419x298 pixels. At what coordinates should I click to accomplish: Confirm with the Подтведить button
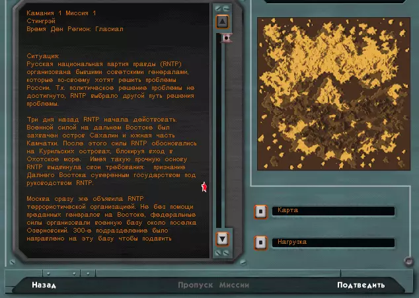coord(361,285)
